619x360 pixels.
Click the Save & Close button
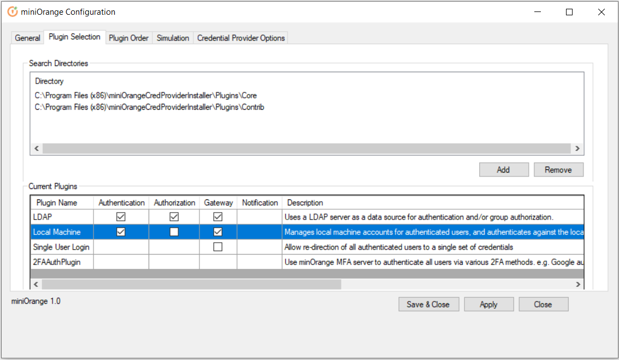click(429, 304)
